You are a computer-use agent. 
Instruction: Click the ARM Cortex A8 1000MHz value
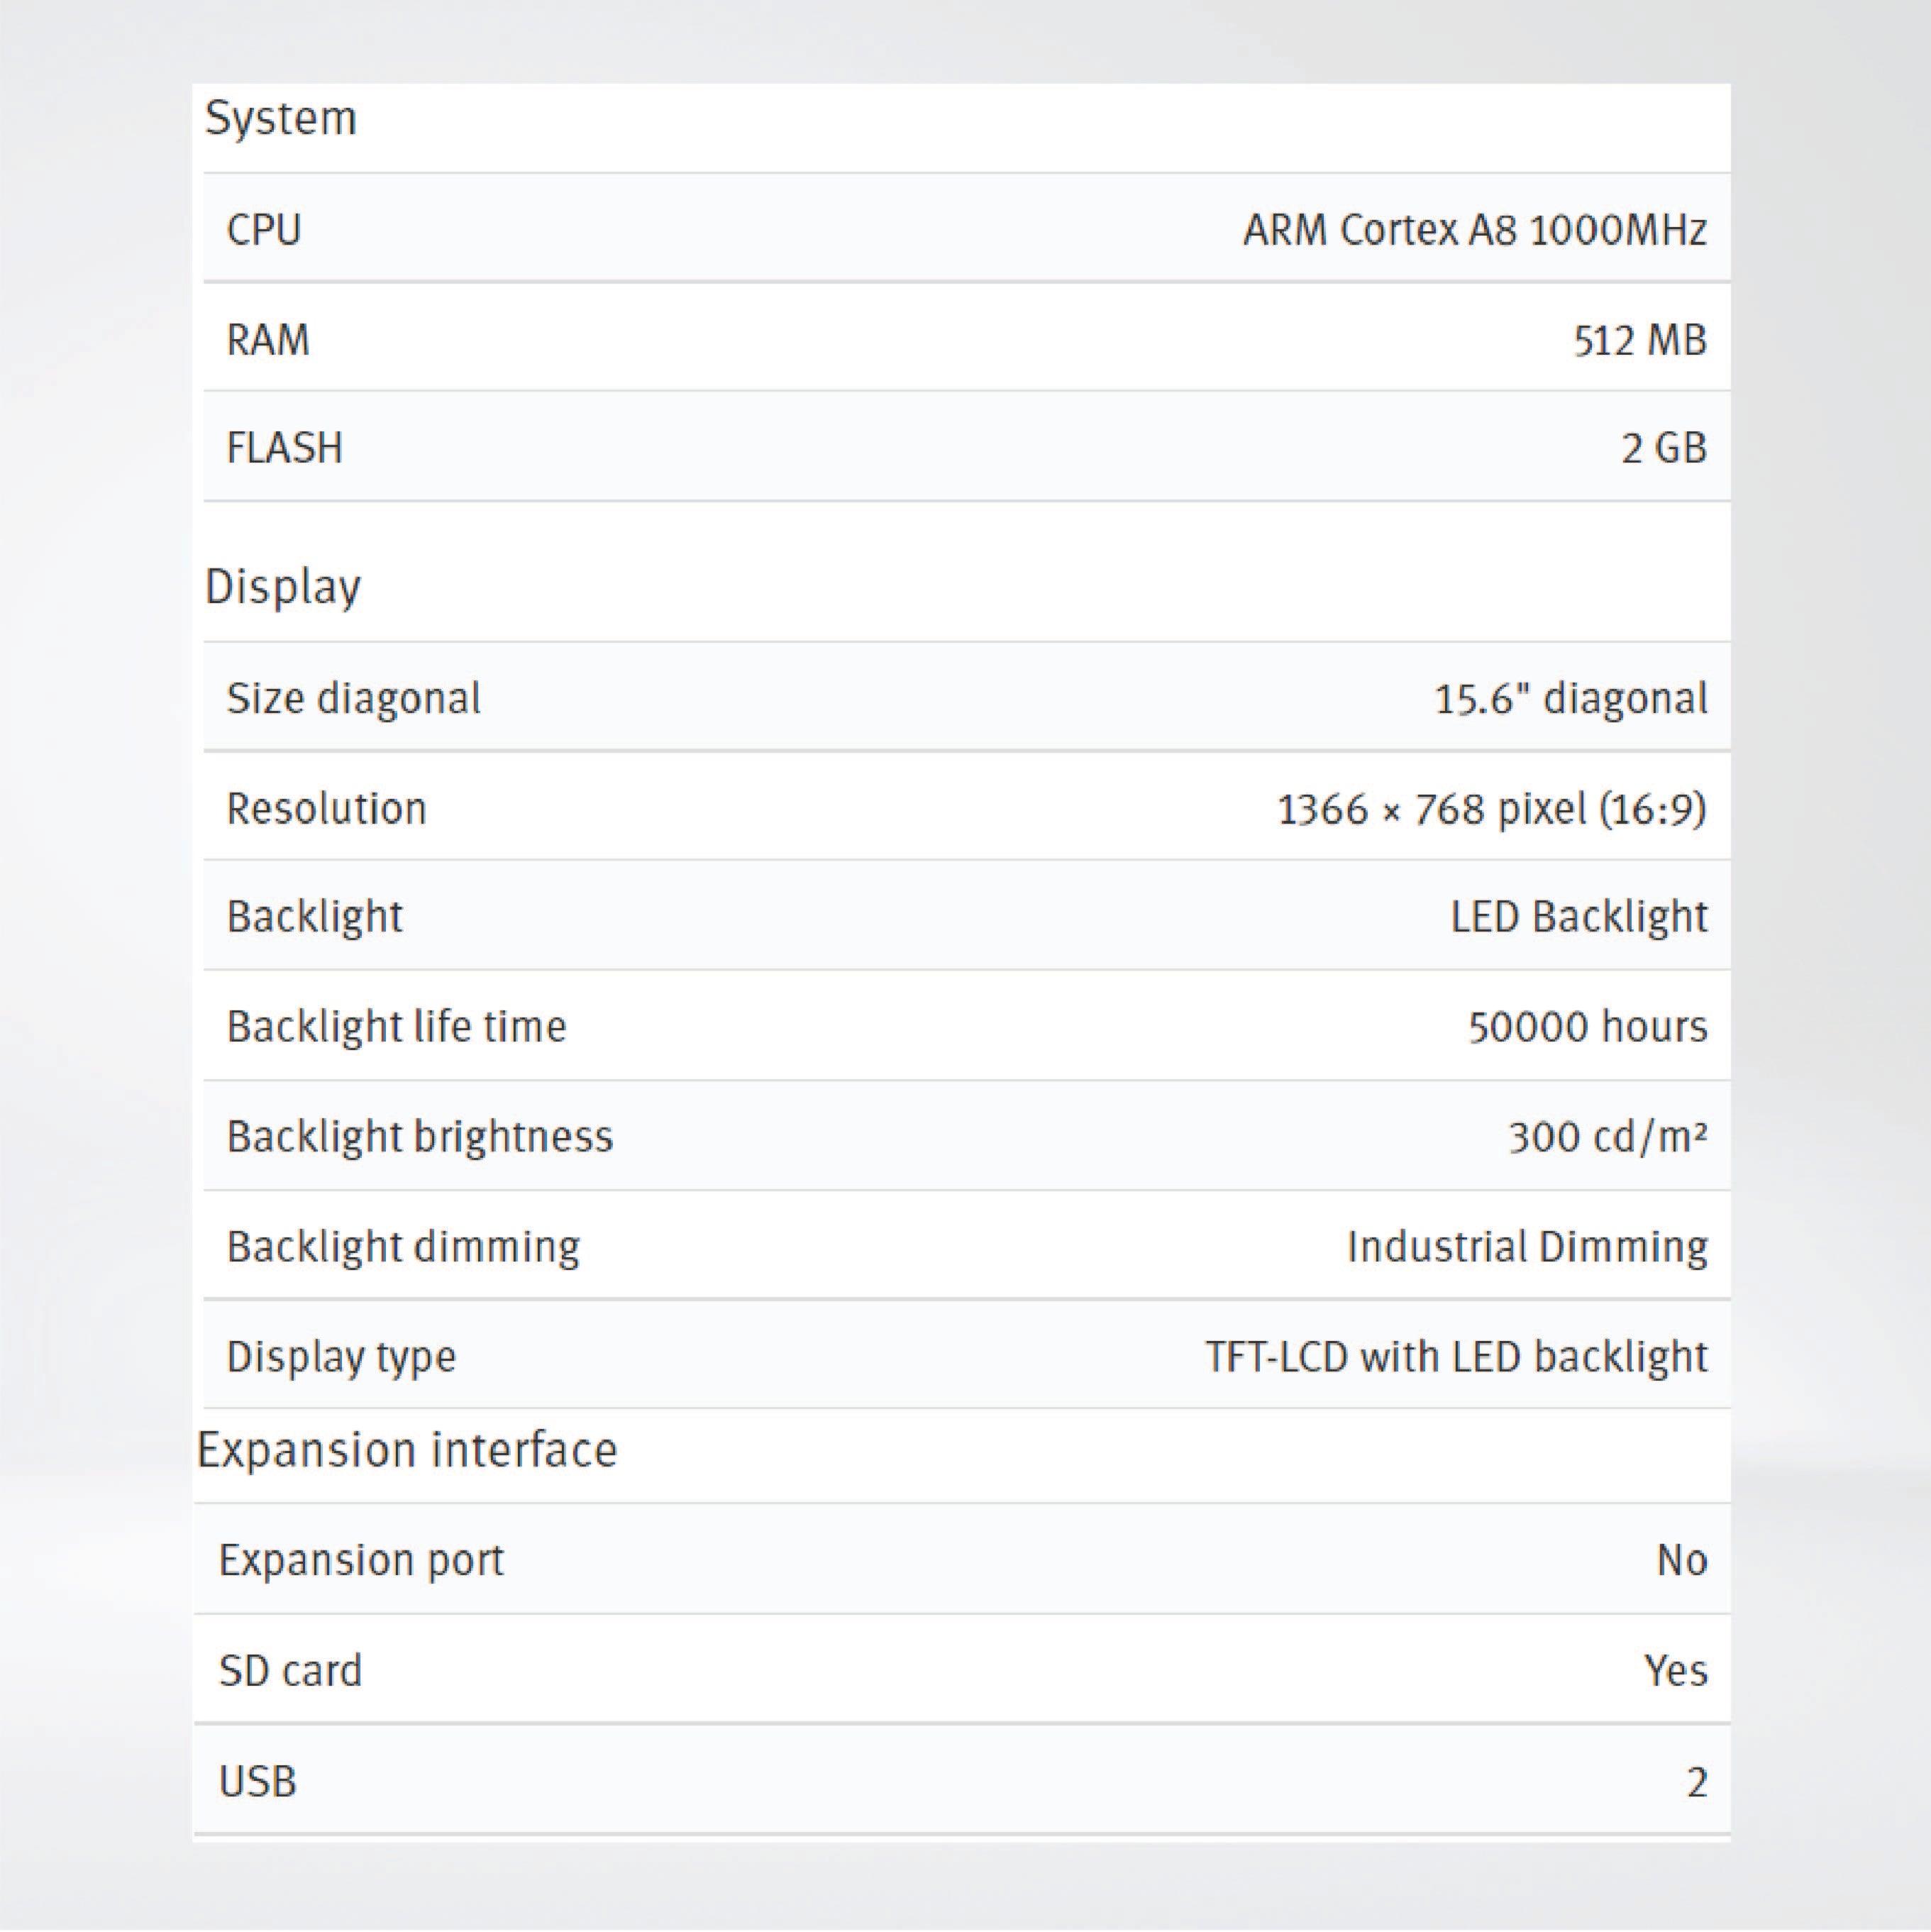pos(1474,230)
